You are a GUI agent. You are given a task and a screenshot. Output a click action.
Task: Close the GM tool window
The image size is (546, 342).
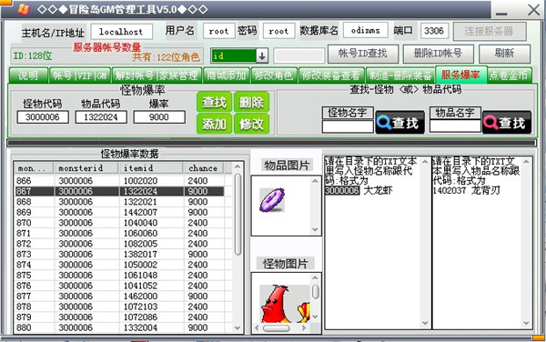(x=533, y=10)
